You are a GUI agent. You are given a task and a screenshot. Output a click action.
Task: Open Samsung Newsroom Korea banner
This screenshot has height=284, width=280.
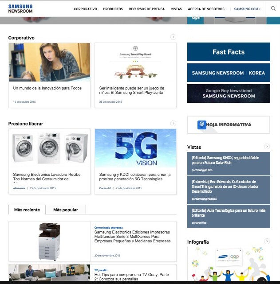(229, 73)
